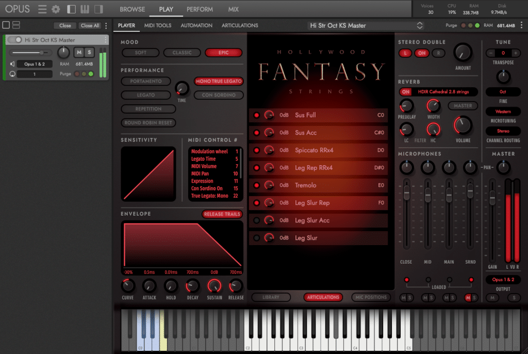528x354 pixels.
Task: Click the Close All button
Action: pos(90,26)
